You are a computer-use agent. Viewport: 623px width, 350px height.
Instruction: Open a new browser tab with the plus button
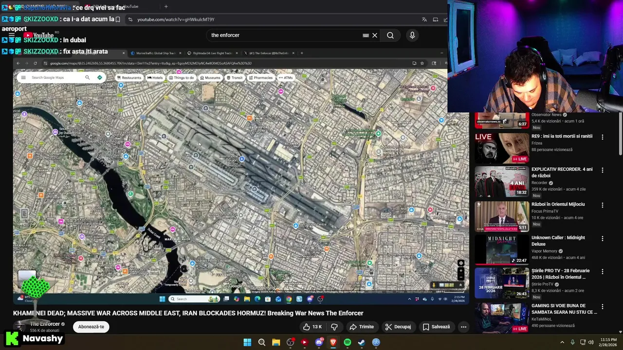166,6
